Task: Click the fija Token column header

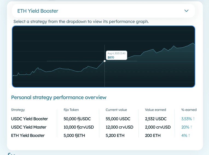Action: (x=71, y=110)
